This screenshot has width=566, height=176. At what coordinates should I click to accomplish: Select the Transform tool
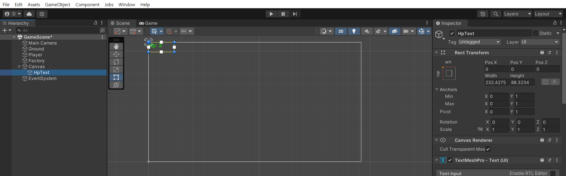(116, 85)
